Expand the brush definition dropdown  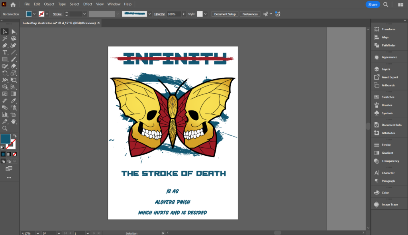click(x=150, y=14)
